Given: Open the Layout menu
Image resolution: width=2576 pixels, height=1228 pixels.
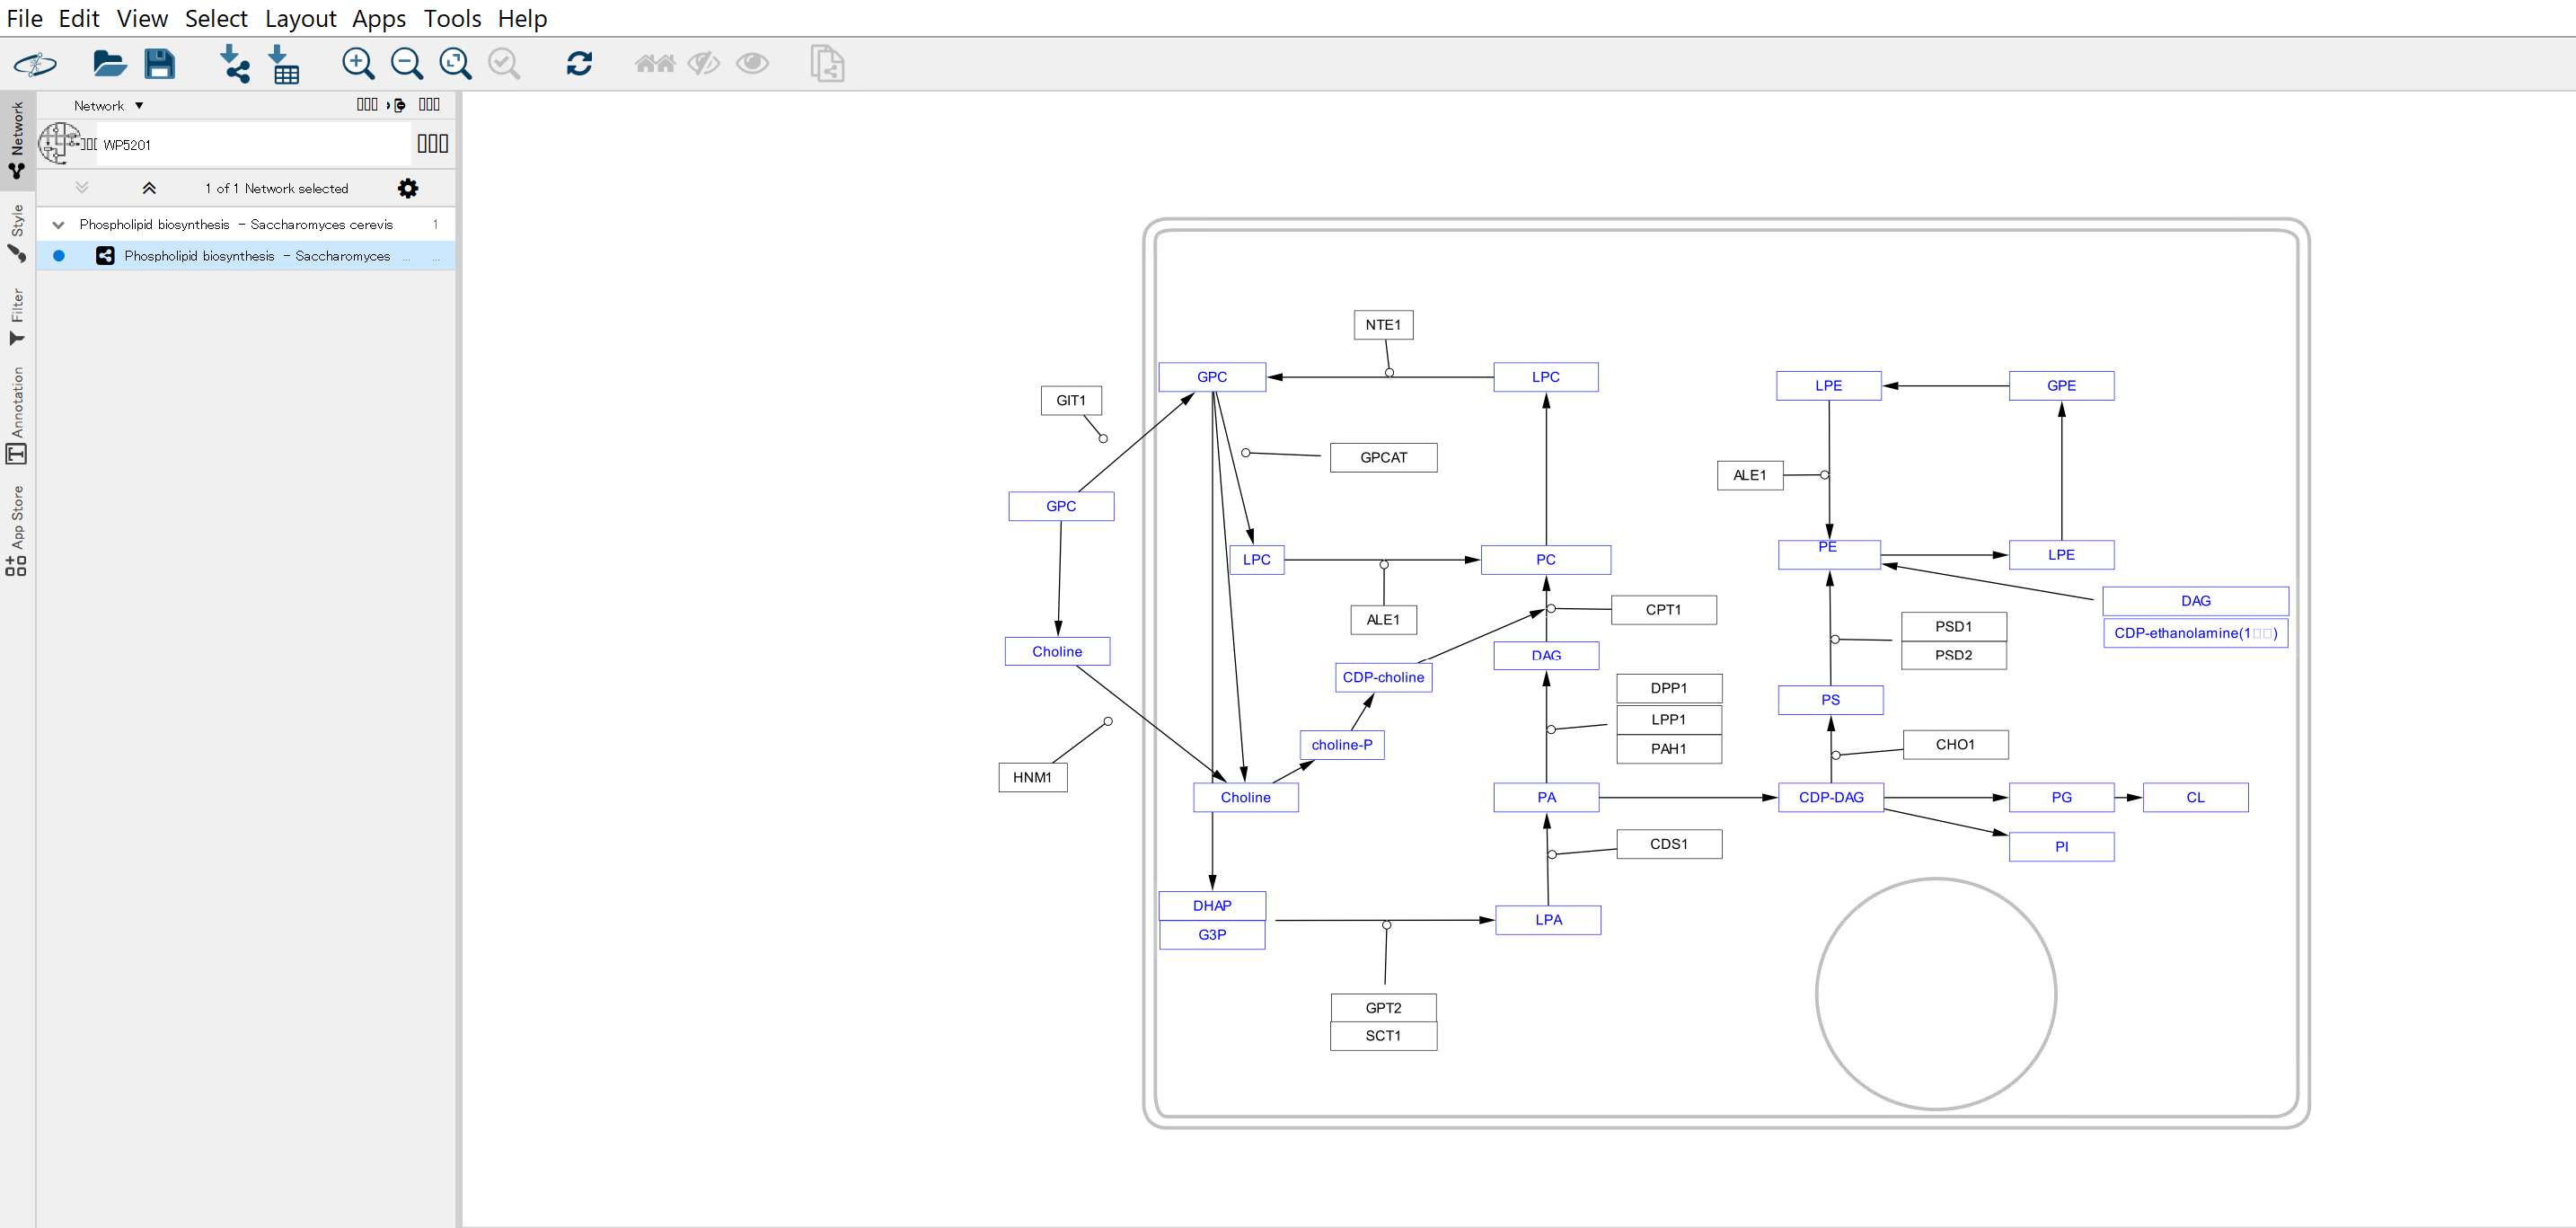Looking at the screenshot, I should 300,18.
